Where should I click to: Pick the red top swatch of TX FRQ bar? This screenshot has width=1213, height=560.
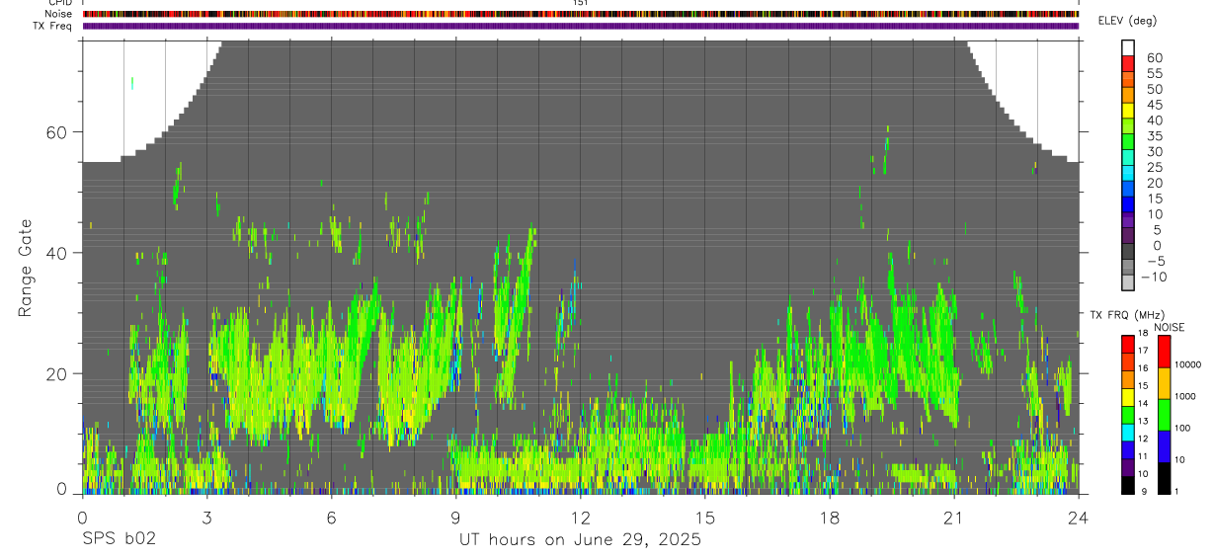1127,344
